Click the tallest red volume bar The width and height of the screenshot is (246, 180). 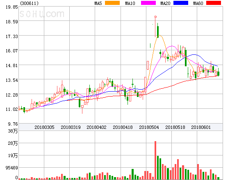click(155, 160)
